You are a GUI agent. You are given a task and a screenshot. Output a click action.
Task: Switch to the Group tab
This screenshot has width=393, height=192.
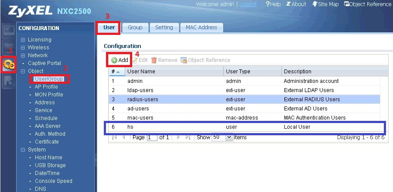pyautogui.click(x=135, y=27)
